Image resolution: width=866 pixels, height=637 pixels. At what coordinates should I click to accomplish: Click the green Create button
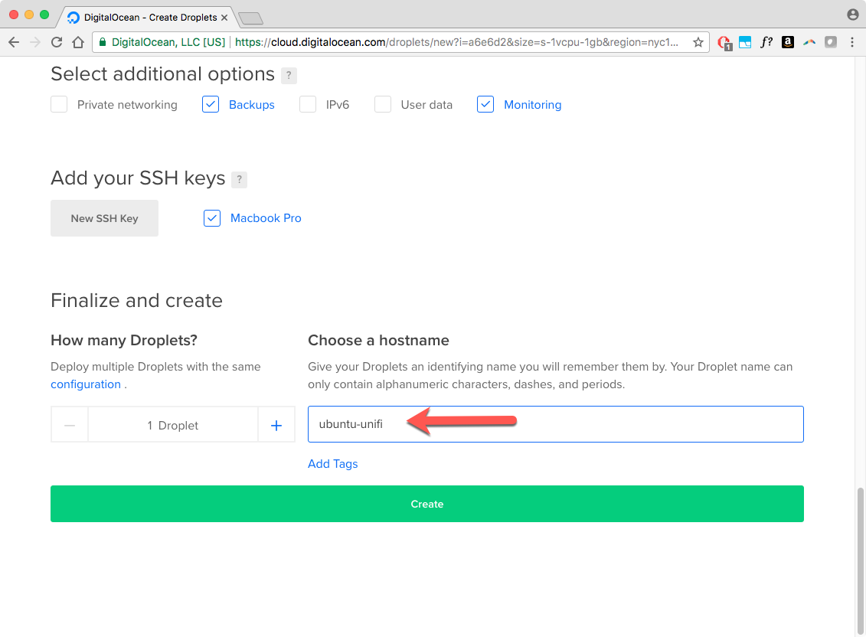[x=427, y=504]
